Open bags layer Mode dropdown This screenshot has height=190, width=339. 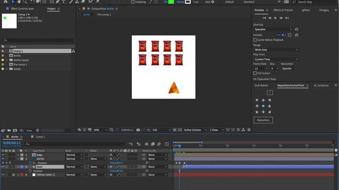[x=74, y=155]
